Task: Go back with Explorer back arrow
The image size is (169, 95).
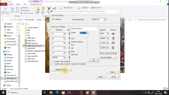Action: 3,20
